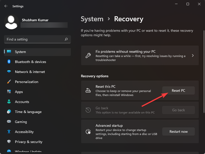This screenshot has width=205, height=154.
Task: Click the vertical scrollbar on the right
Action: pos(204,71)
